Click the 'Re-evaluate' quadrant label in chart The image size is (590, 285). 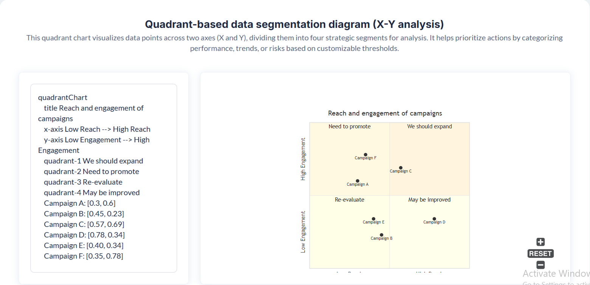pyautogui.click(x=349, y=200)
